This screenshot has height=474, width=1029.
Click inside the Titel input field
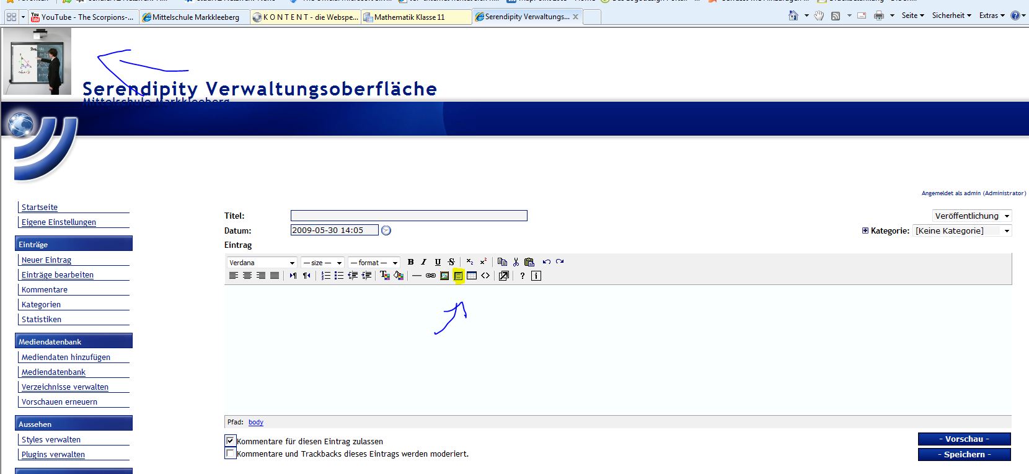pos(409,216)
